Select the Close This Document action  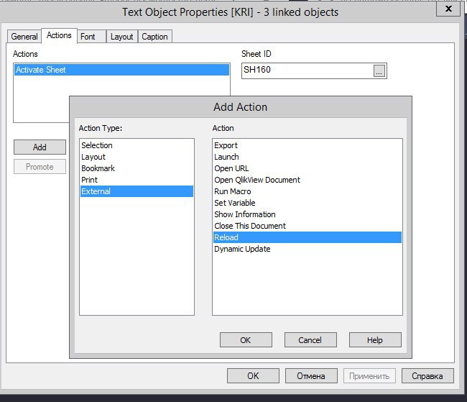click(308, 226)
